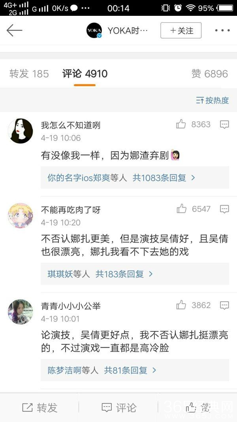Image resolution: width=237 pixels, height=422 pixels.
Task: Like the comment by 不能再吃肉了呀
Action: click(x=181, y=209)
